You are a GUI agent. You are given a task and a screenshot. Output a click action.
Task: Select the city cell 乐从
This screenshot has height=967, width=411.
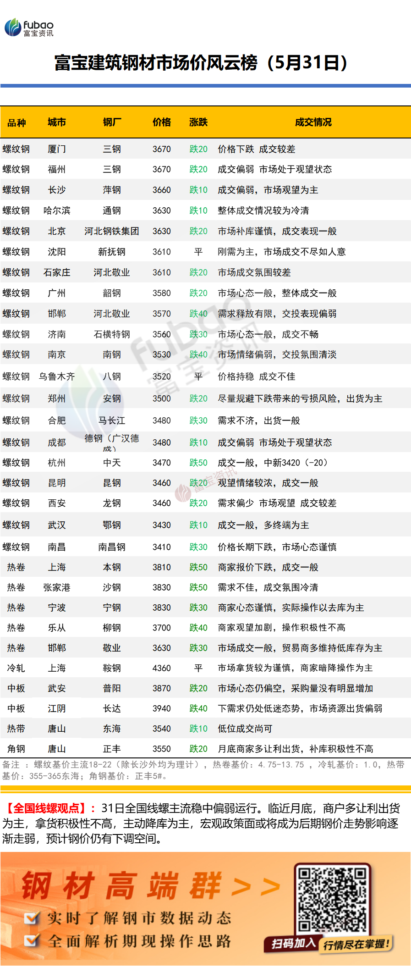[x=57, y=628]
